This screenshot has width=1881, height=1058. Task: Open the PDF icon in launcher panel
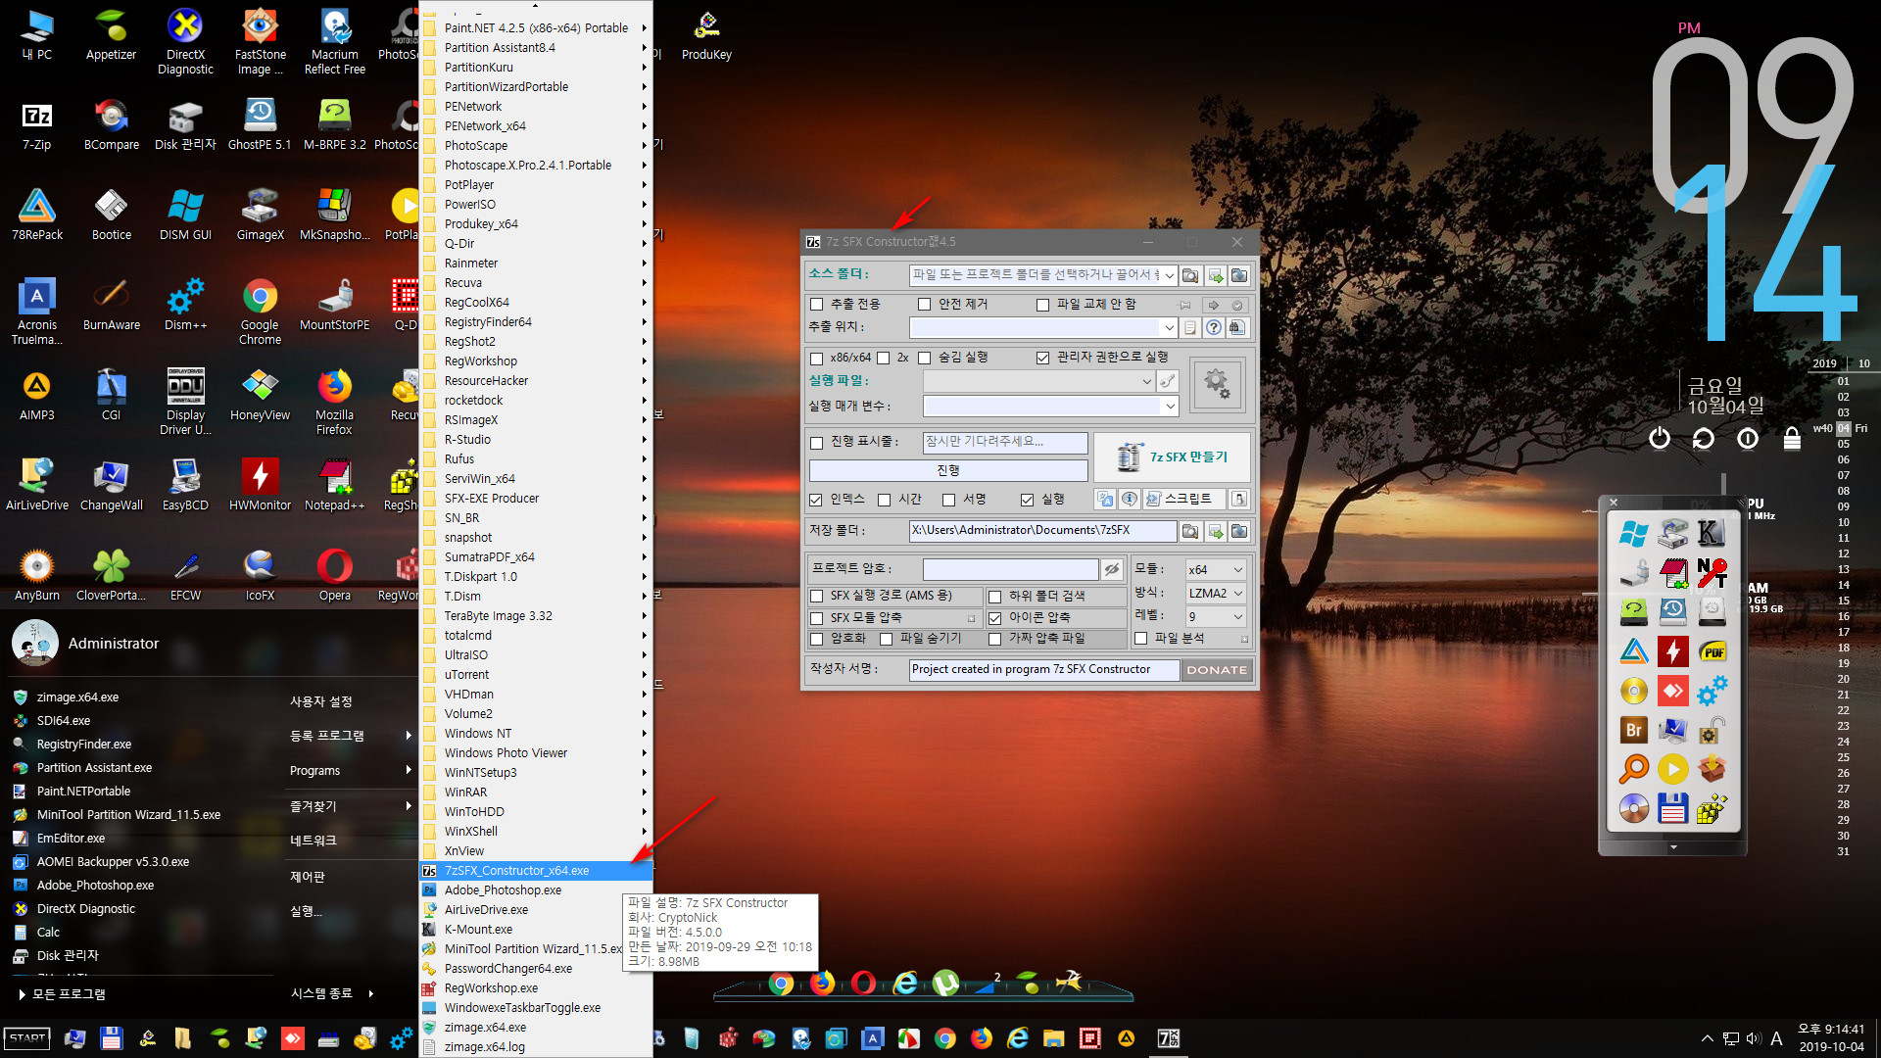pos(1712,651)
